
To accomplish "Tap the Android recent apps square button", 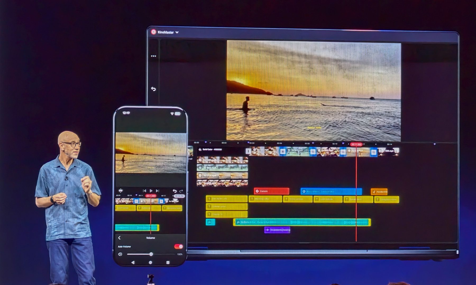I will point(168,263).
